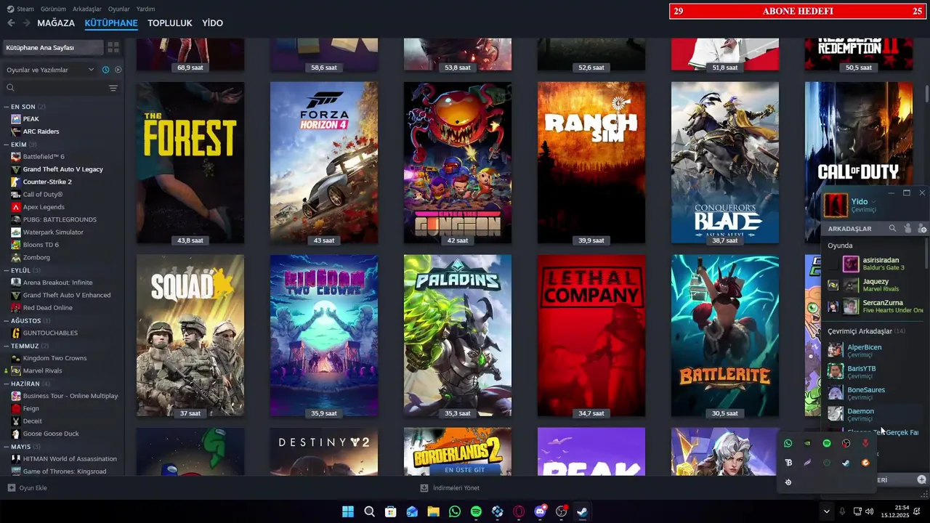Screen dimensions: 930x523
Task: Switch library to grid collections view icon
Action: (x=113, y=47)
